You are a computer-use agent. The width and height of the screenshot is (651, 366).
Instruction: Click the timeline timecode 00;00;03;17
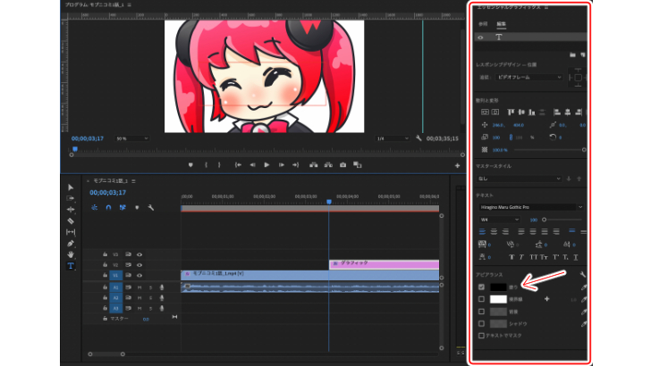[107, 193]
